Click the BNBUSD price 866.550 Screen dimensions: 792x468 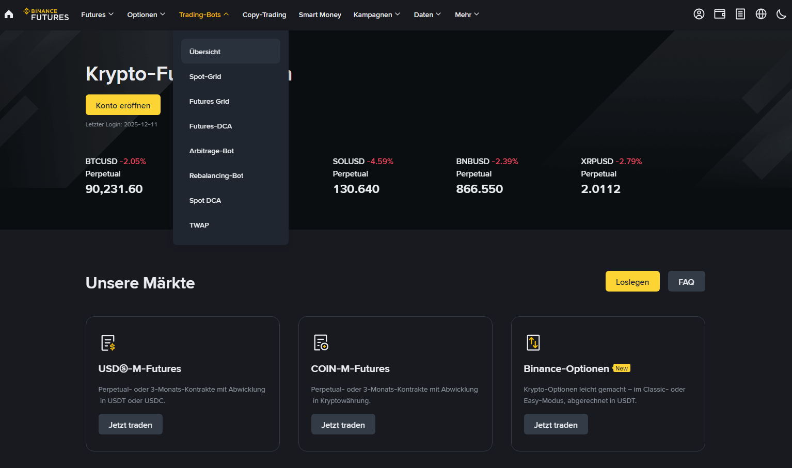[480, 189]
